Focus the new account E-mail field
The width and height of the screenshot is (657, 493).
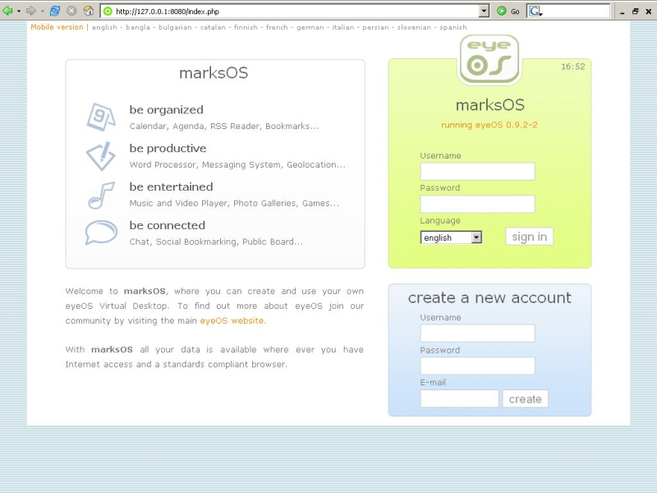(459, 399)
